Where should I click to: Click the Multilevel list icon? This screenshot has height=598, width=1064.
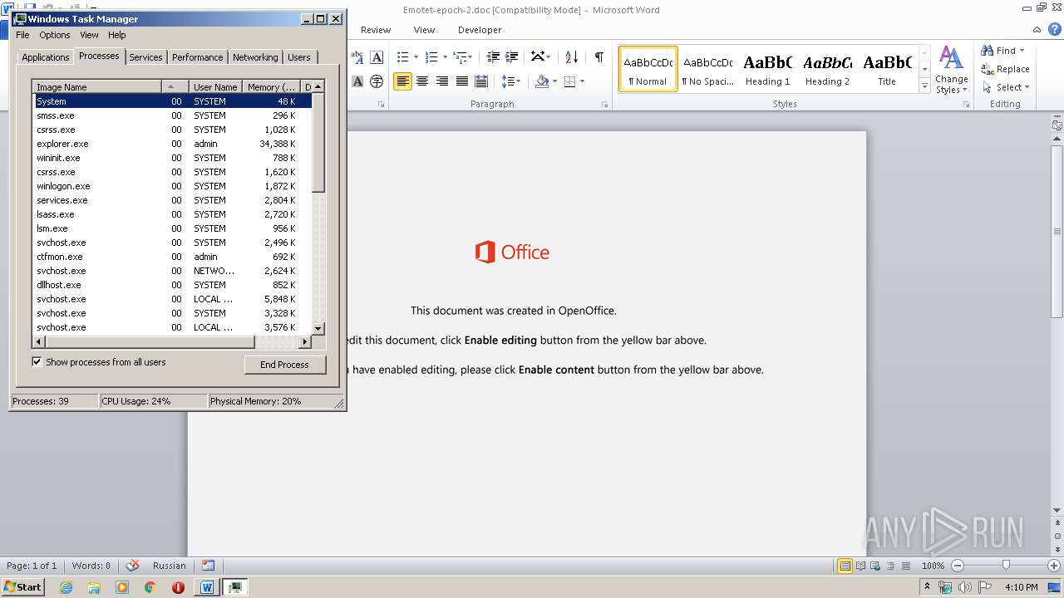tap(460, 56)
